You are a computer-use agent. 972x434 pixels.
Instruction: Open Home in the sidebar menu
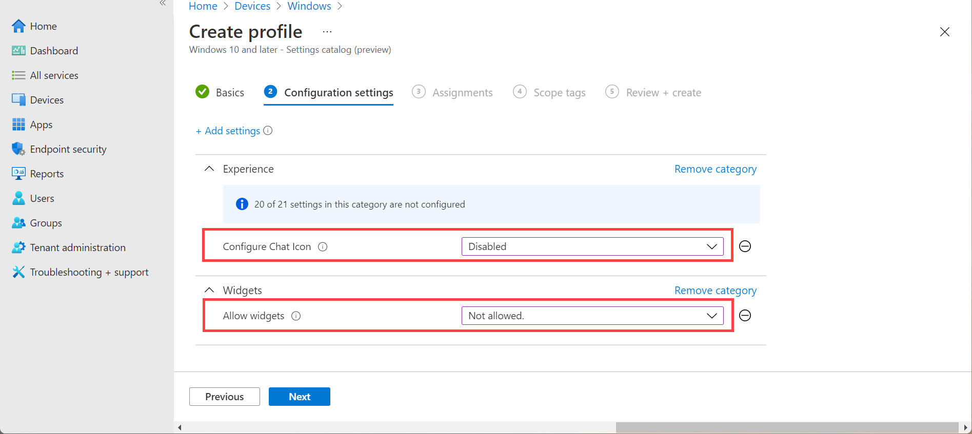pyautogui.click(x=44, y=26)
